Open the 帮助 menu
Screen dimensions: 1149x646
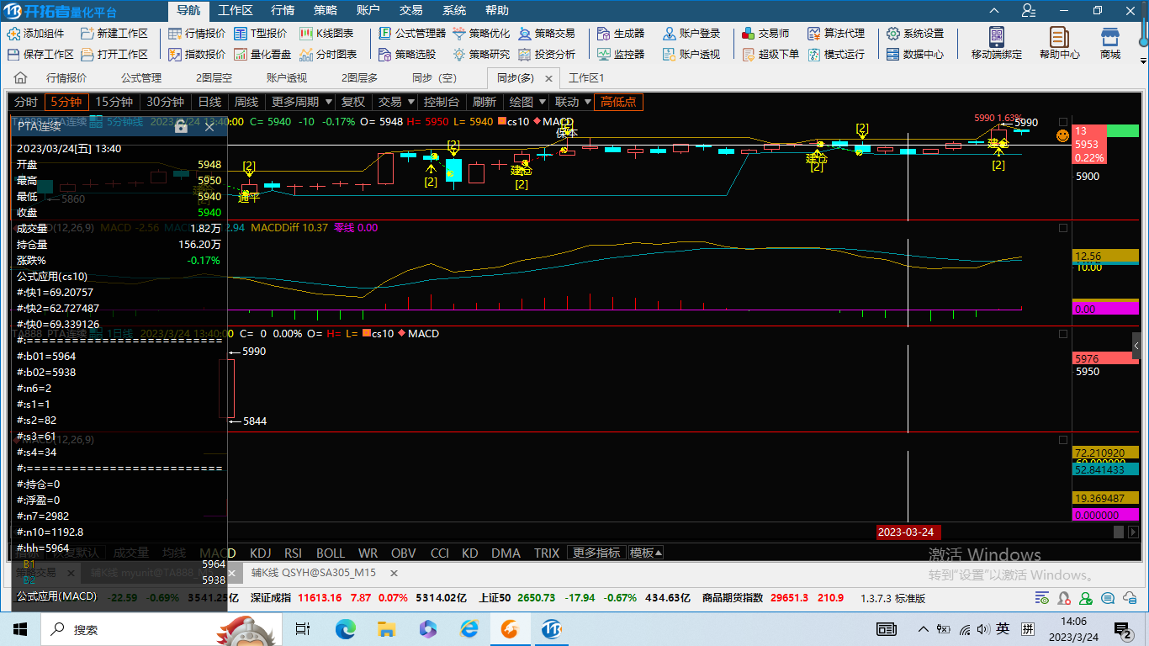497,11
